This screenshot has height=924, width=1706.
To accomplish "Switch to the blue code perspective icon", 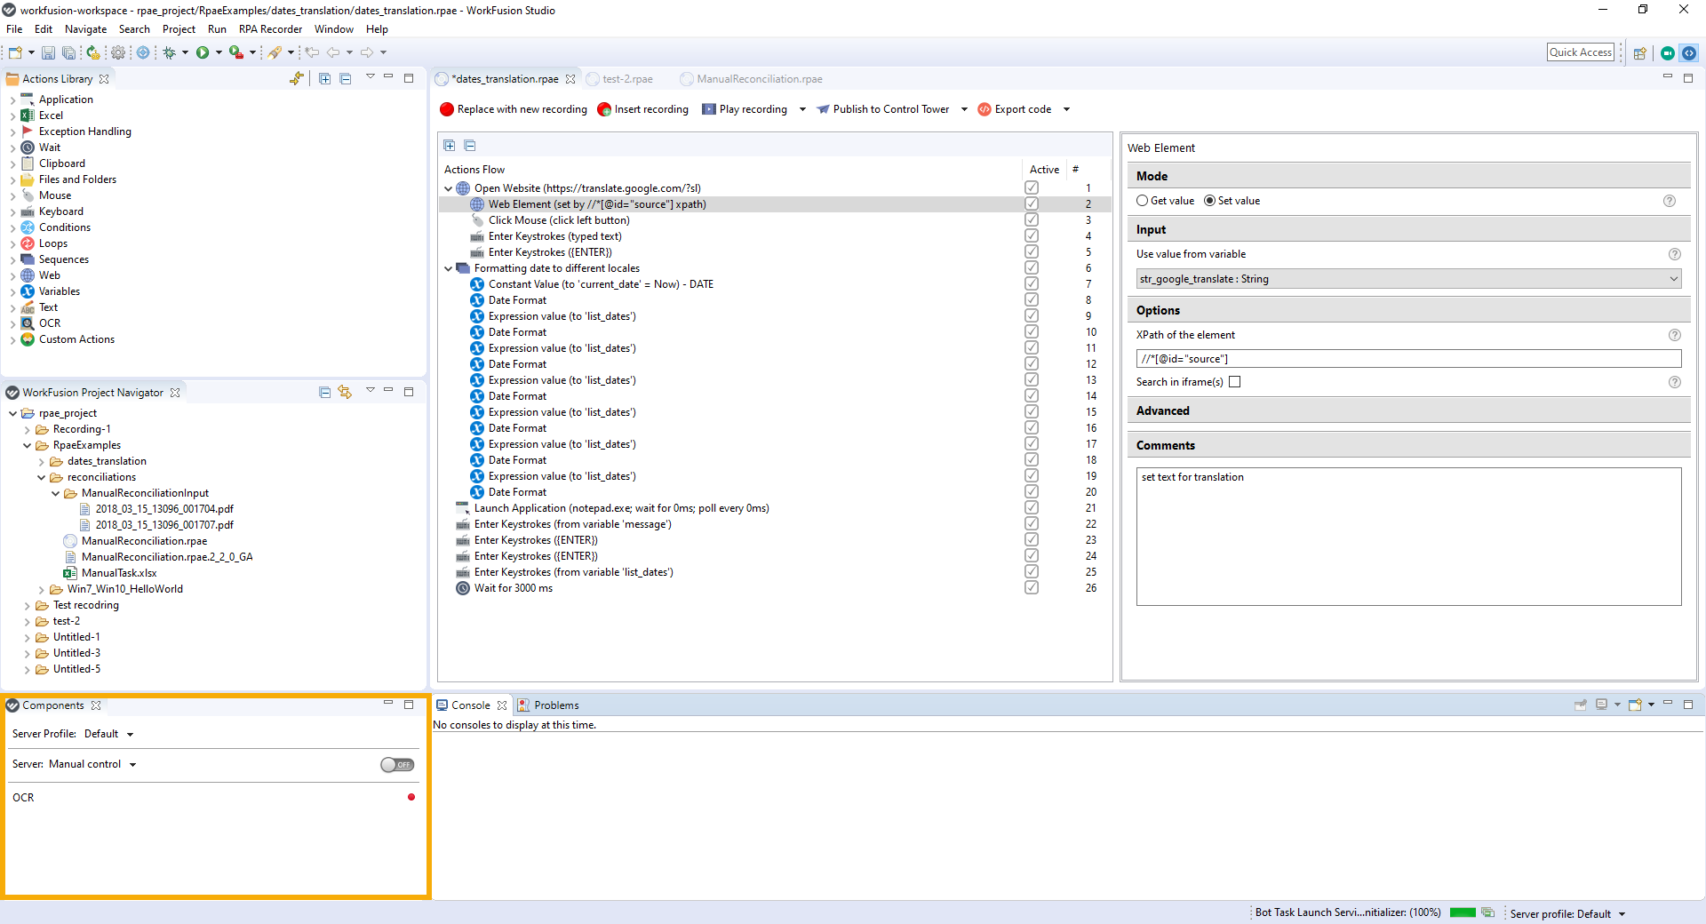I will [1689, 53].
